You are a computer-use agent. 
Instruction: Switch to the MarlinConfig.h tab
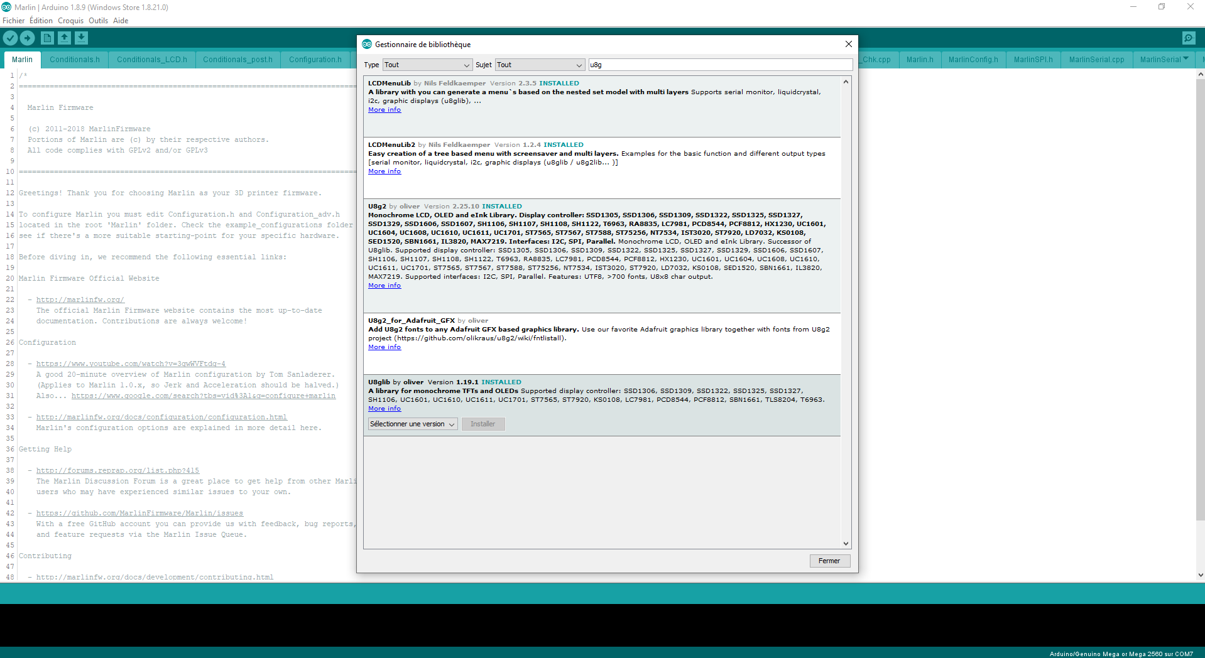pyautogui.click(x=973, y=60)
